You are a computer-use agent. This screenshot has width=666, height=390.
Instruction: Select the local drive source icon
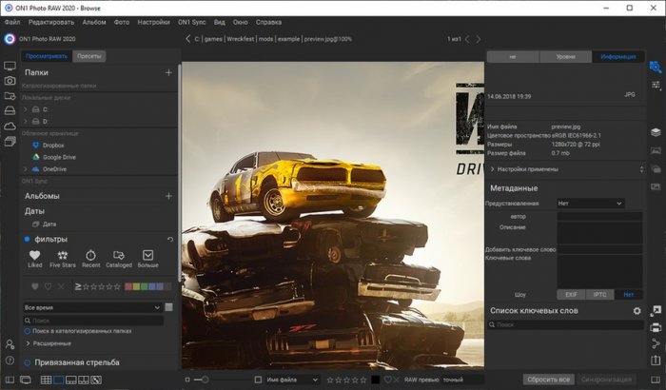pyautogui.click(x=10, y=111)
